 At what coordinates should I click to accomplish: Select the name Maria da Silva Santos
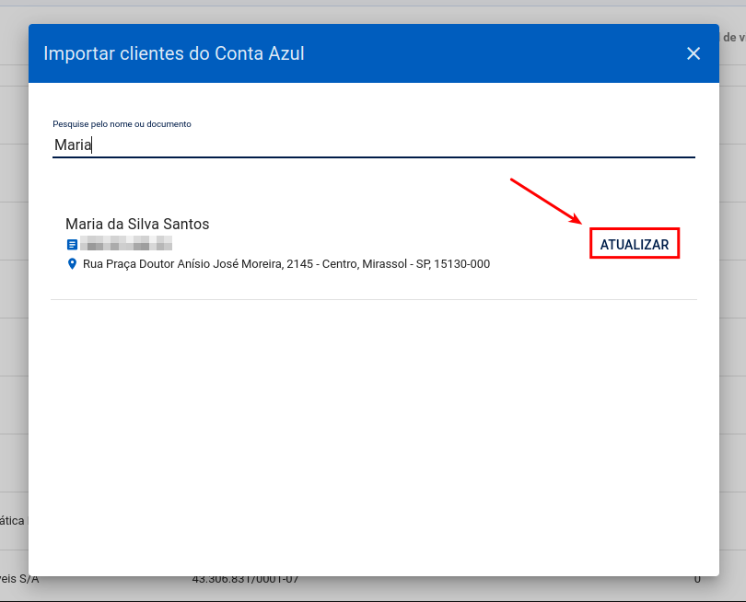pyautogui.click(x=137, y=224)
